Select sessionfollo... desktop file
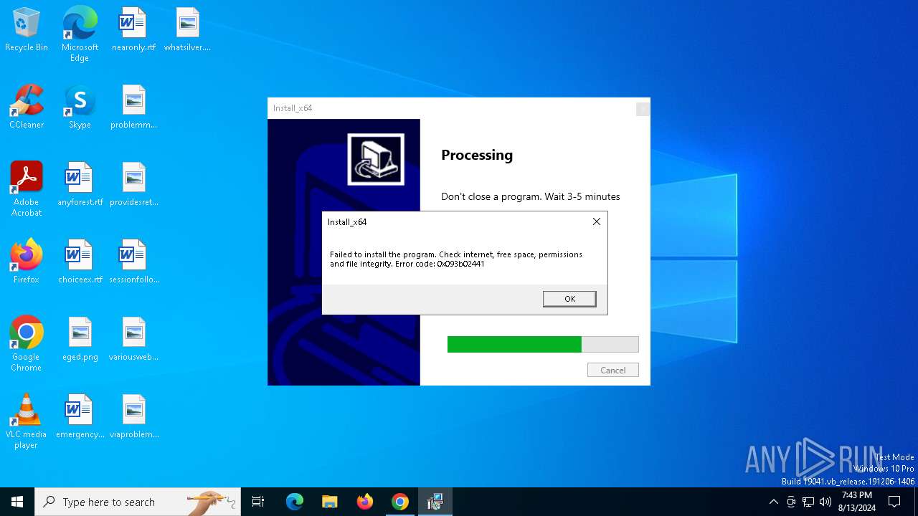This screenshot has width=918, height=516. pos(133,262)
